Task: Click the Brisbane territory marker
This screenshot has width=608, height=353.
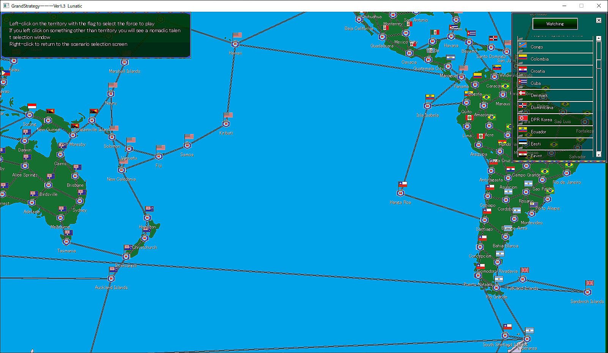Action: (75, 176)
